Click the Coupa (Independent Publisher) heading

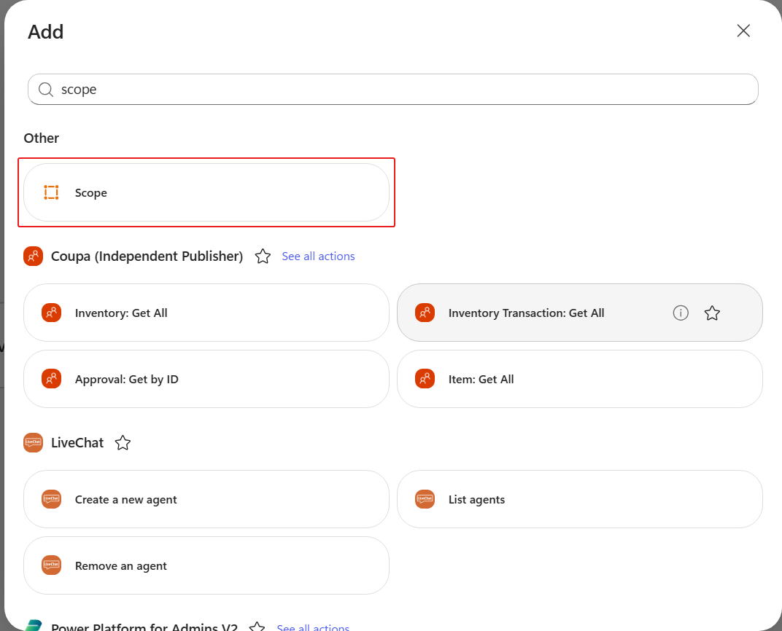(x=147, y=256)
